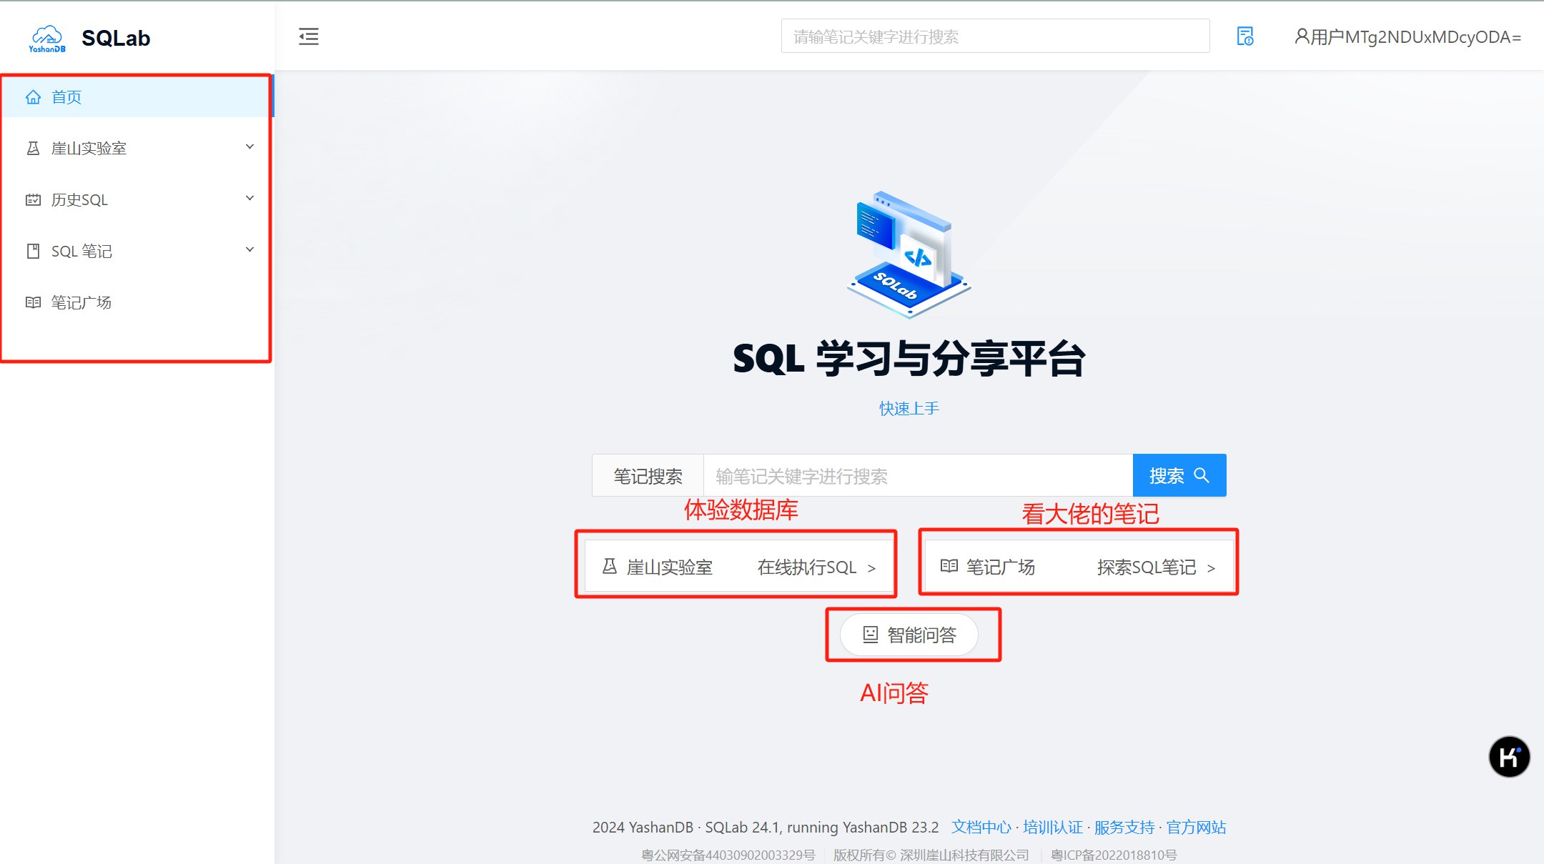Open the 崖山实验室 在线执行SQL card
The height and width of the screenshot is (864, 1544).
coord(738,567)
